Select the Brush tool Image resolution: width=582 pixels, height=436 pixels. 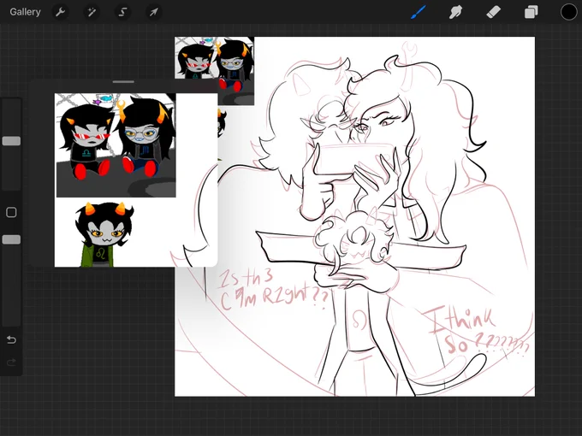pyautogui.click(x=419, y=12)
